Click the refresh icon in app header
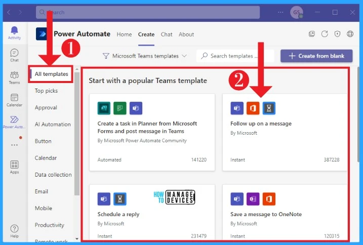 click(325, 34)
